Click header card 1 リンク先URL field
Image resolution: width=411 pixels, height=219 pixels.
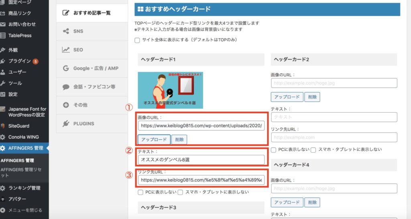coord(201,180)
